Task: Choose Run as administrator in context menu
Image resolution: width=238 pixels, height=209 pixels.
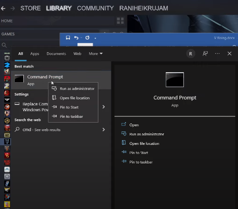Action: [73, 89]
